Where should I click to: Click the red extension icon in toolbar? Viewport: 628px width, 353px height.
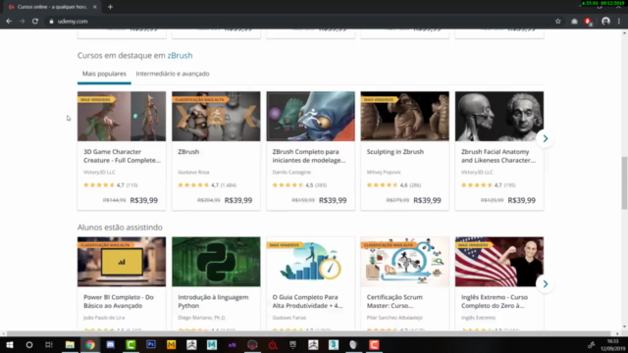(x=588, y=22)
